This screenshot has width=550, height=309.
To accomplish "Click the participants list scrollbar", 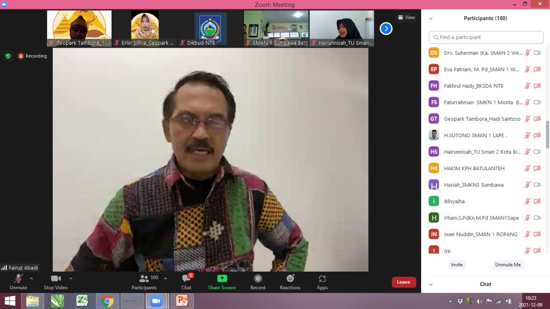I will [547, 134].
